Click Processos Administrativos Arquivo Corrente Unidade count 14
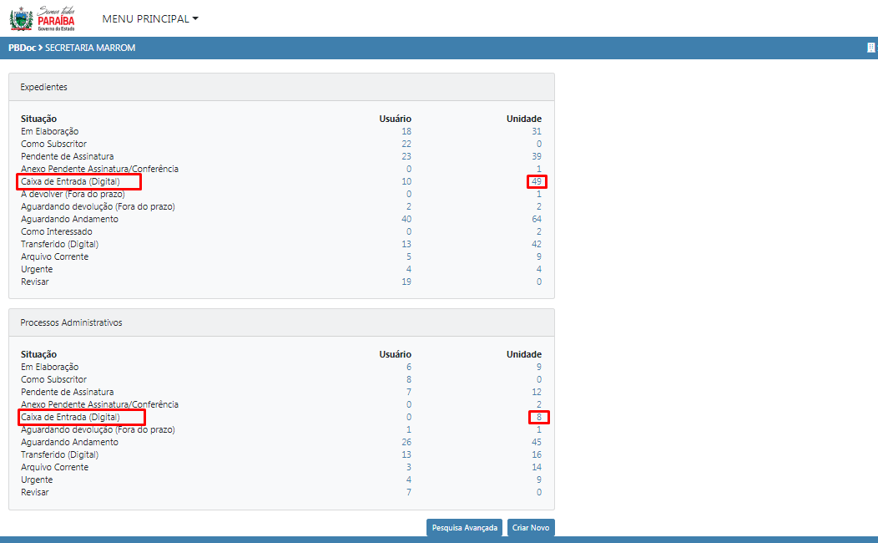 coord(537,467)
